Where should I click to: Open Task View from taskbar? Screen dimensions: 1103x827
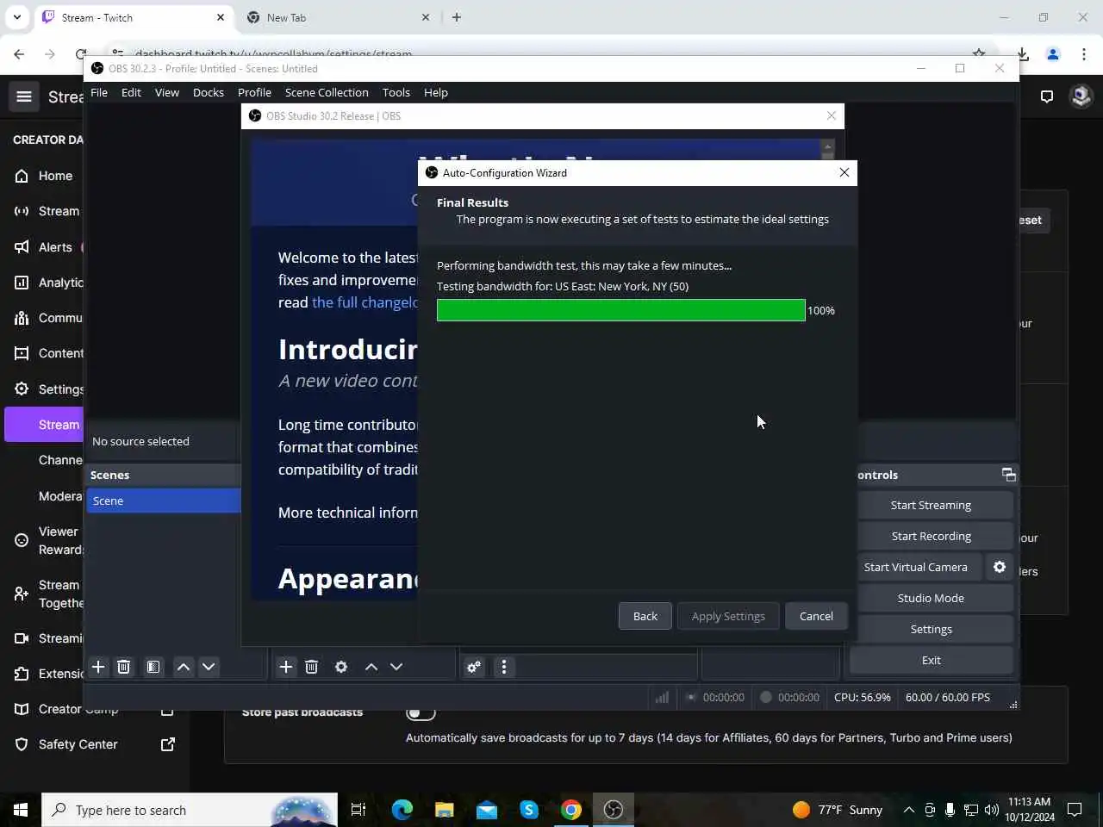[x=358, y=810]
